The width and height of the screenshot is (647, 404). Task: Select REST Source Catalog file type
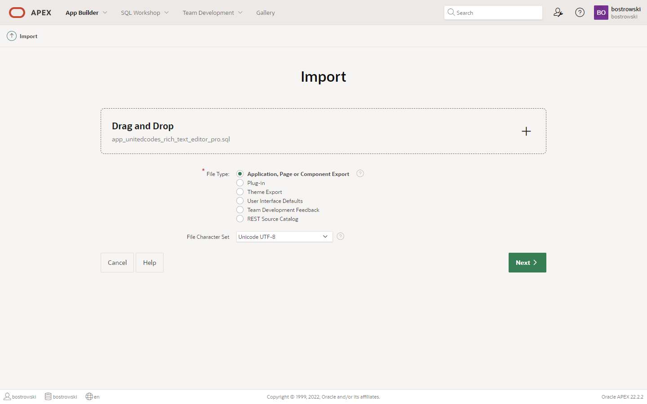240,219
